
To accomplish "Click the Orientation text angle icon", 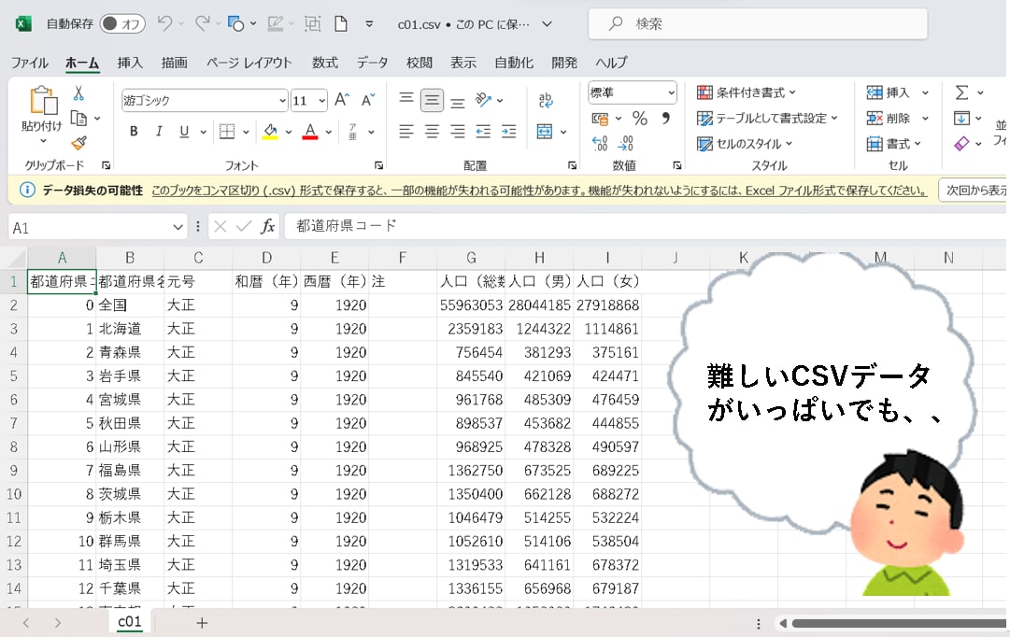I will (x=483, y=100).
